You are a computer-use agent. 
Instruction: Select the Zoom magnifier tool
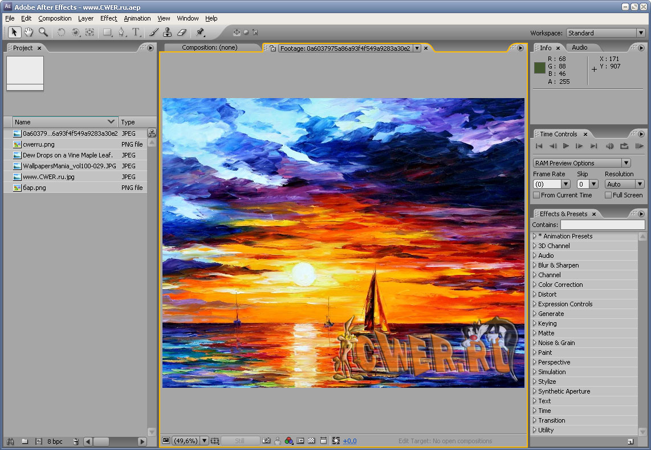click(43, 33)
